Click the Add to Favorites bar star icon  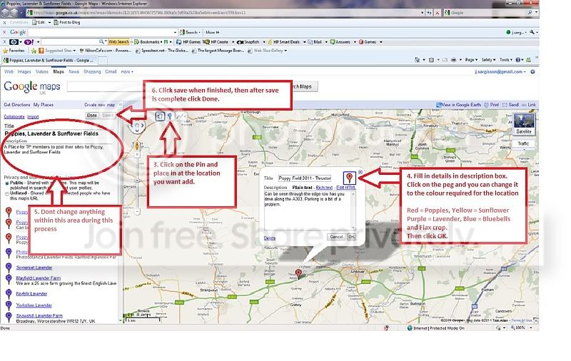click(x=34, y=51)
